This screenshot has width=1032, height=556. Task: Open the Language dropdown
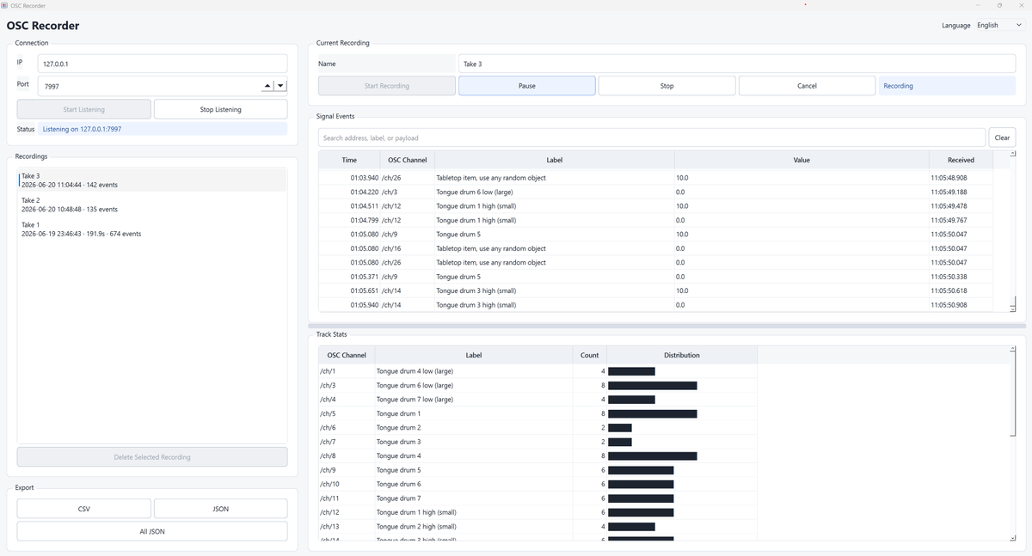pos(999,25)
